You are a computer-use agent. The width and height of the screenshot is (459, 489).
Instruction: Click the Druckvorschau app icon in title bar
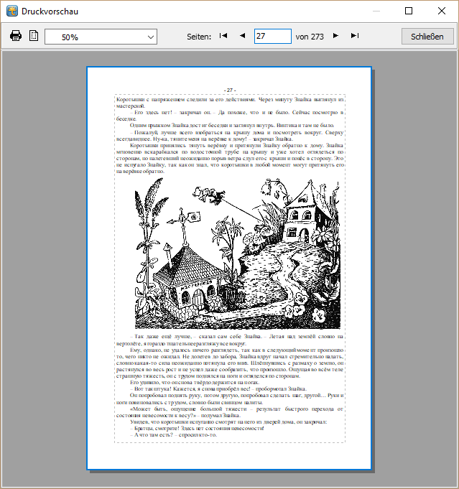tap(11, 11)
